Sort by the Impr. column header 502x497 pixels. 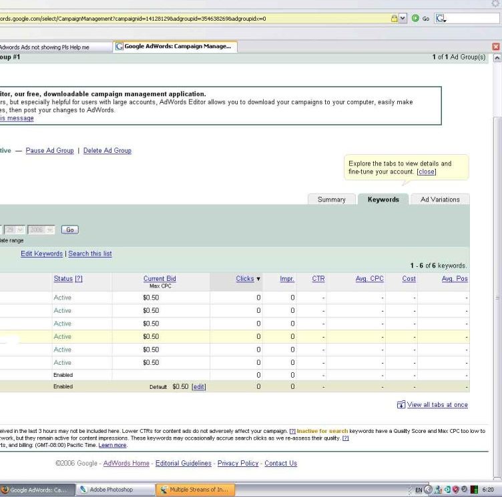[x=287, y=278]
